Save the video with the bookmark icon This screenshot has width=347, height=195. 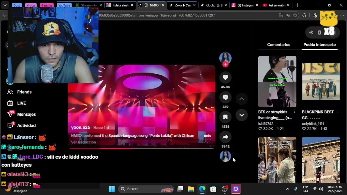click(x=225, y=117)
